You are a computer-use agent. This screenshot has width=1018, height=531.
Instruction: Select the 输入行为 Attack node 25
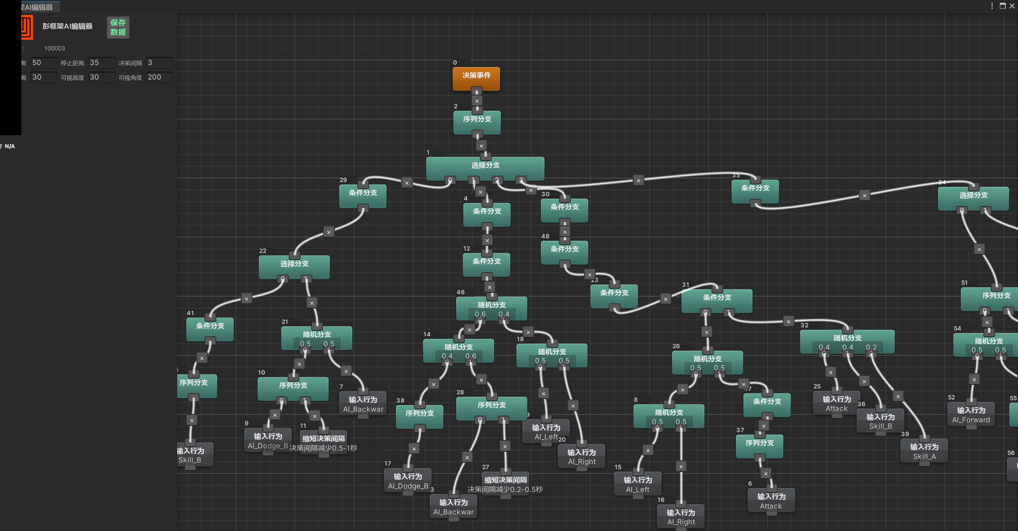pos(837,403)
